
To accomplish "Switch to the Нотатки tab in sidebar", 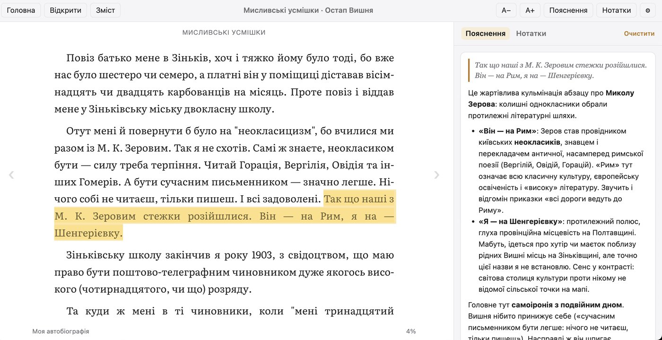I will pos(531,34).
